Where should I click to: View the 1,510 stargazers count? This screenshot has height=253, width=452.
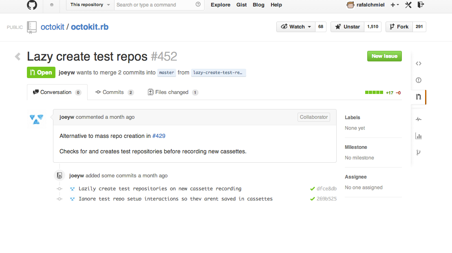[x=373, y=27]
